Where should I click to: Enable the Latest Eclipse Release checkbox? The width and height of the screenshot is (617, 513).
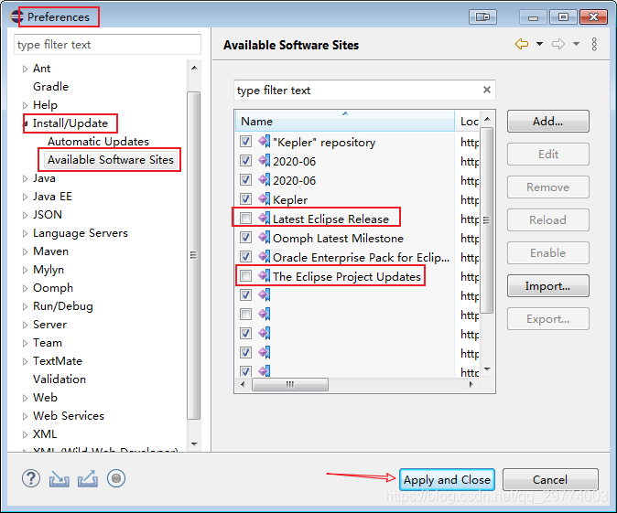246,218
